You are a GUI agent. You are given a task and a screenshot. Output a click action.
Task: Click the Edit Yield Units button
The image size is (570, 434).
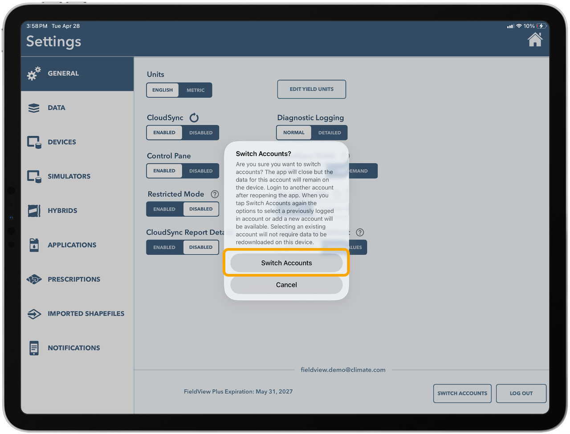[x=312, y=89]
